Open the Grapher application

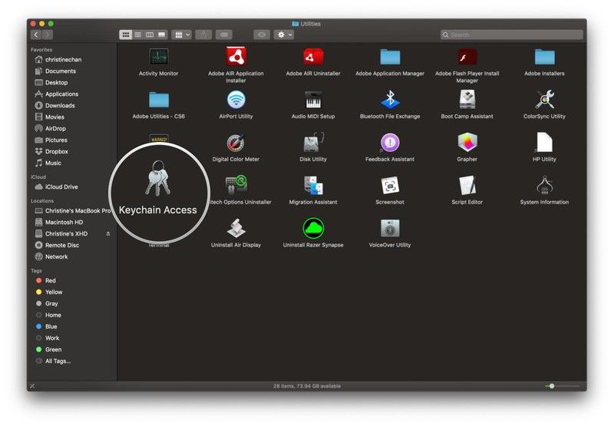467,143
